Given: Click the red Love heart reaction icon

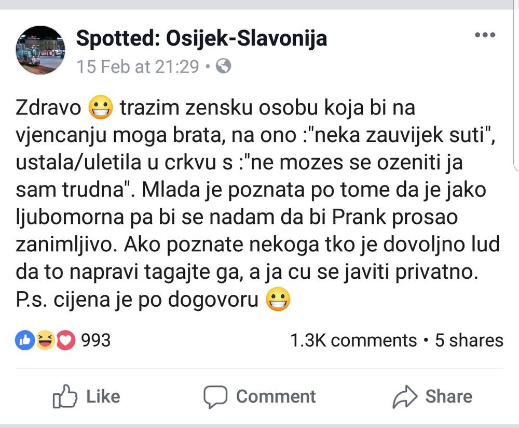Looking at the screenshot, I should pos(65,340).
